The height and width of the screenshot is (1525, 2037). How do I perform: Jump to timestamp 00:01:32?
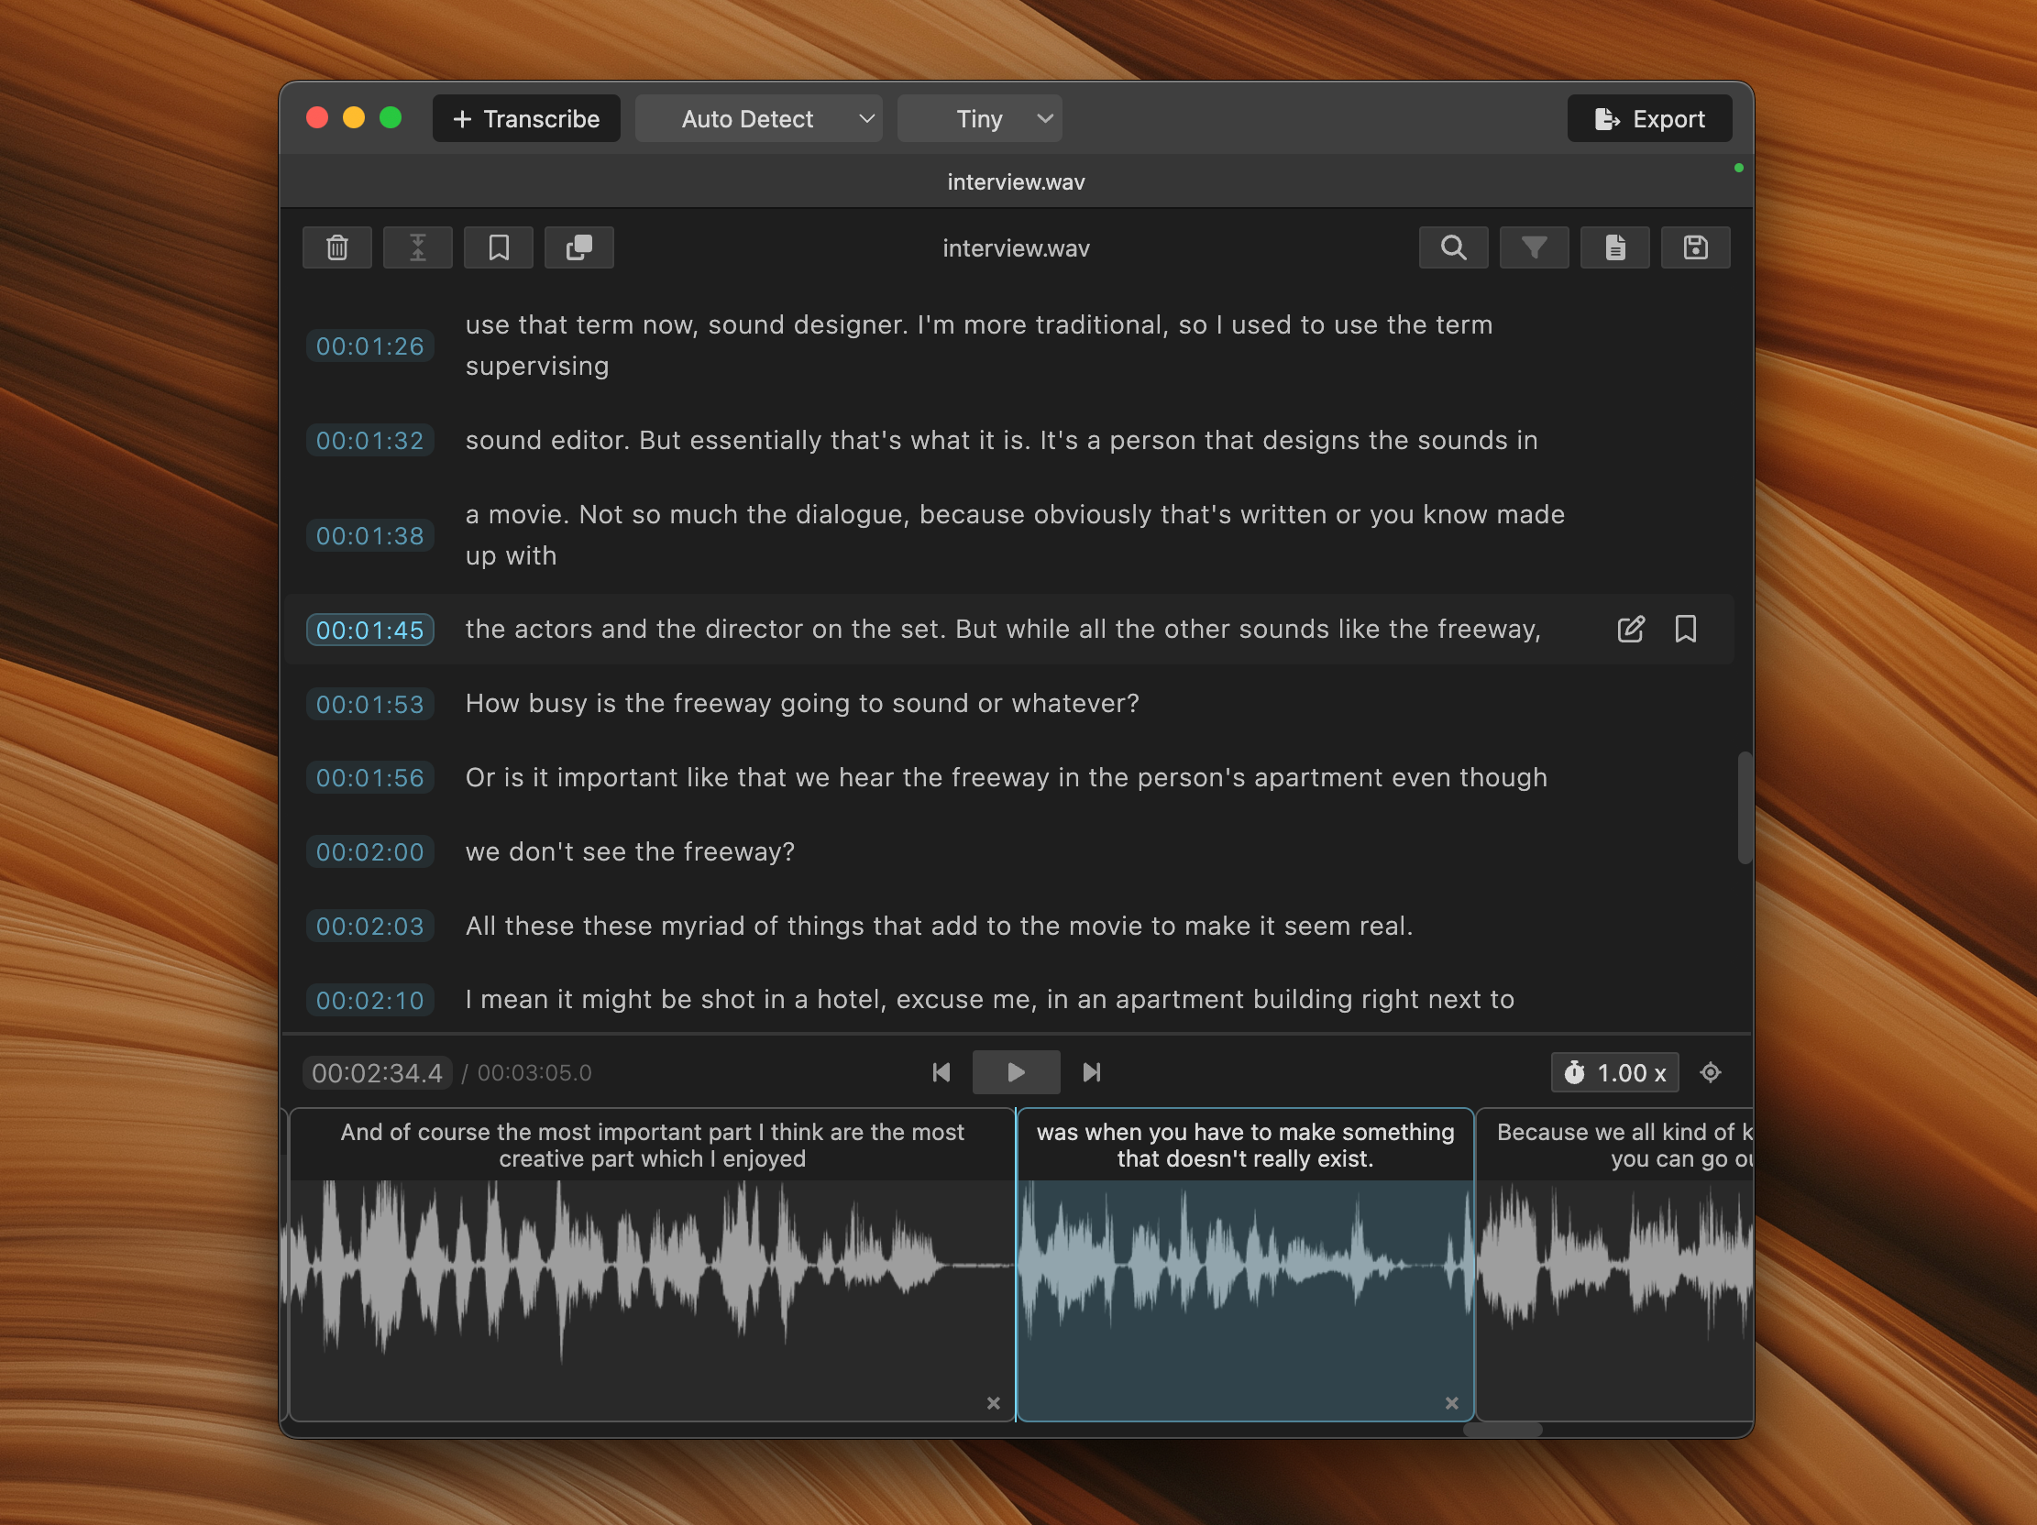(x=369, y=441)
